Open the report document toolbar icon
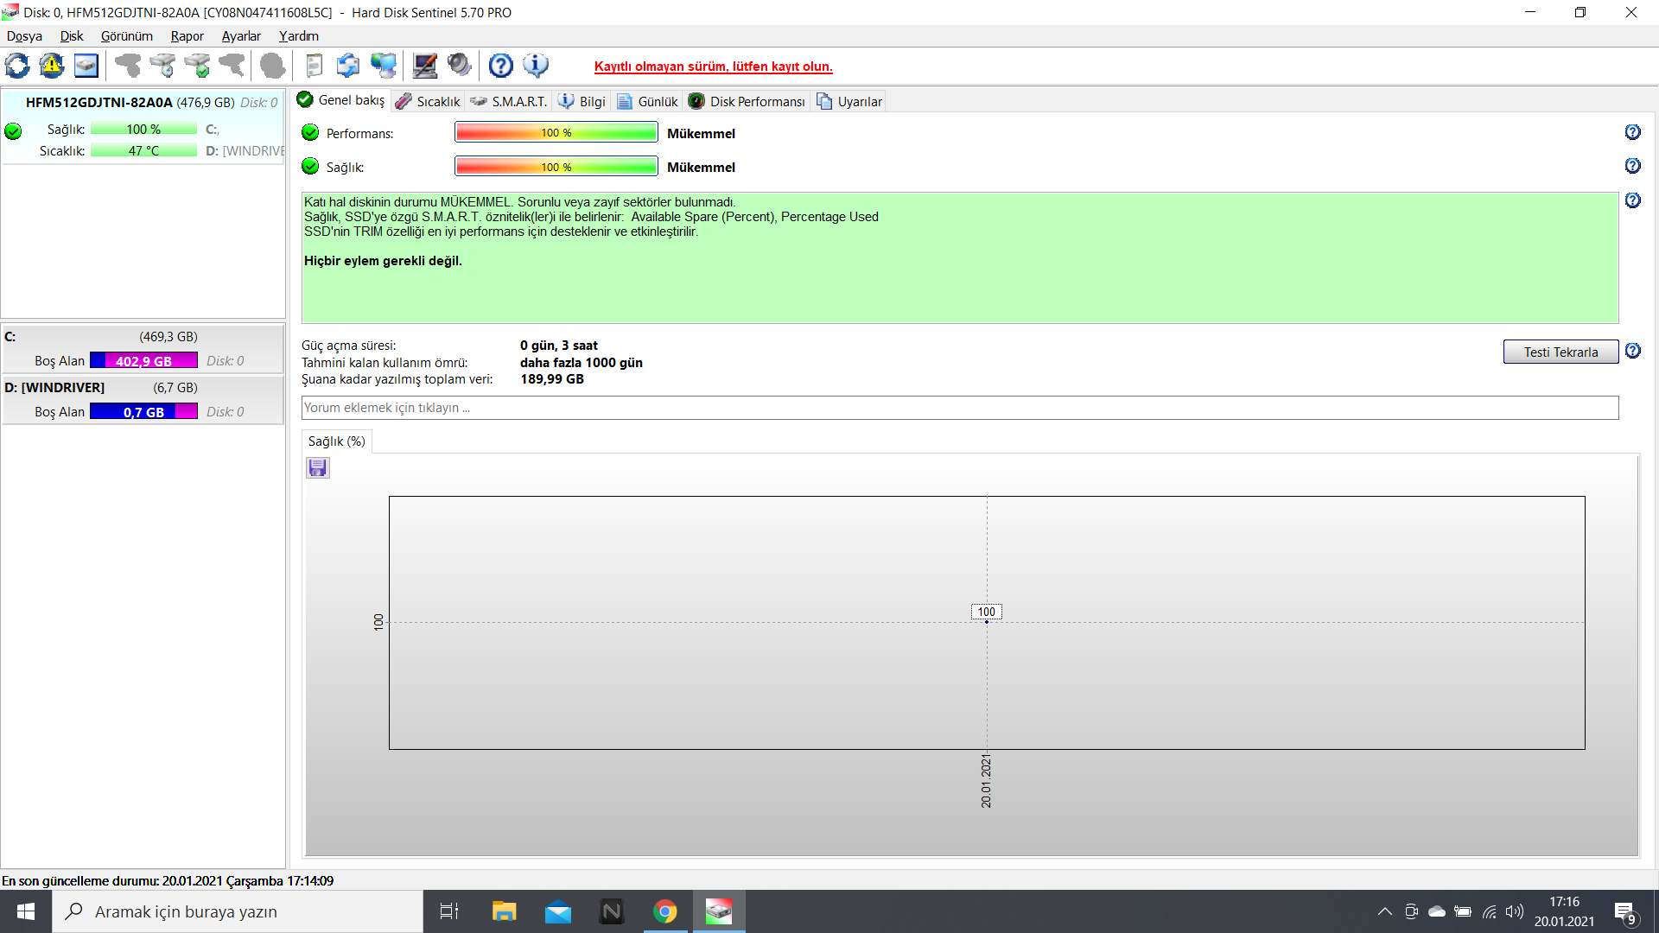Viewport: 1659px width, 933px height. tap(315, 66)
